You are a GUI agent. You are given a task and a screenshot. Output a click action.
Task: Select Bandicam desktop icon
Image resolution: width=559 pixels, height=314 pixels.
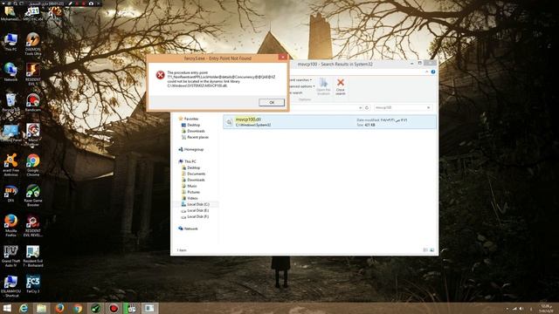point(33,103)
